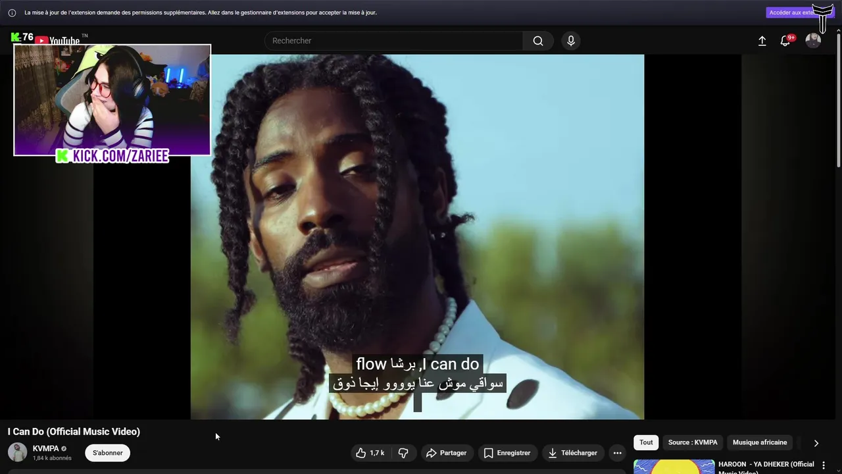Dislike the video with thumbs down
Image resolution: width=842 pixels, height=474 pixels.
pos(403,453)
